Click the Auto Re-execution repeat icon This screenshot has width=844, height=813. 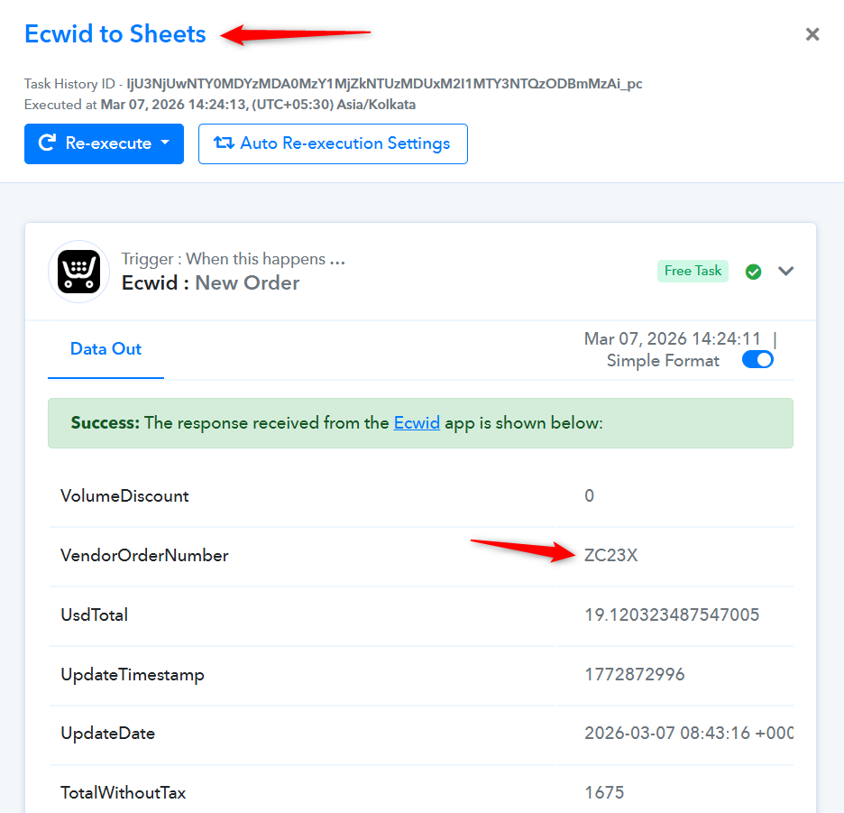223,143
